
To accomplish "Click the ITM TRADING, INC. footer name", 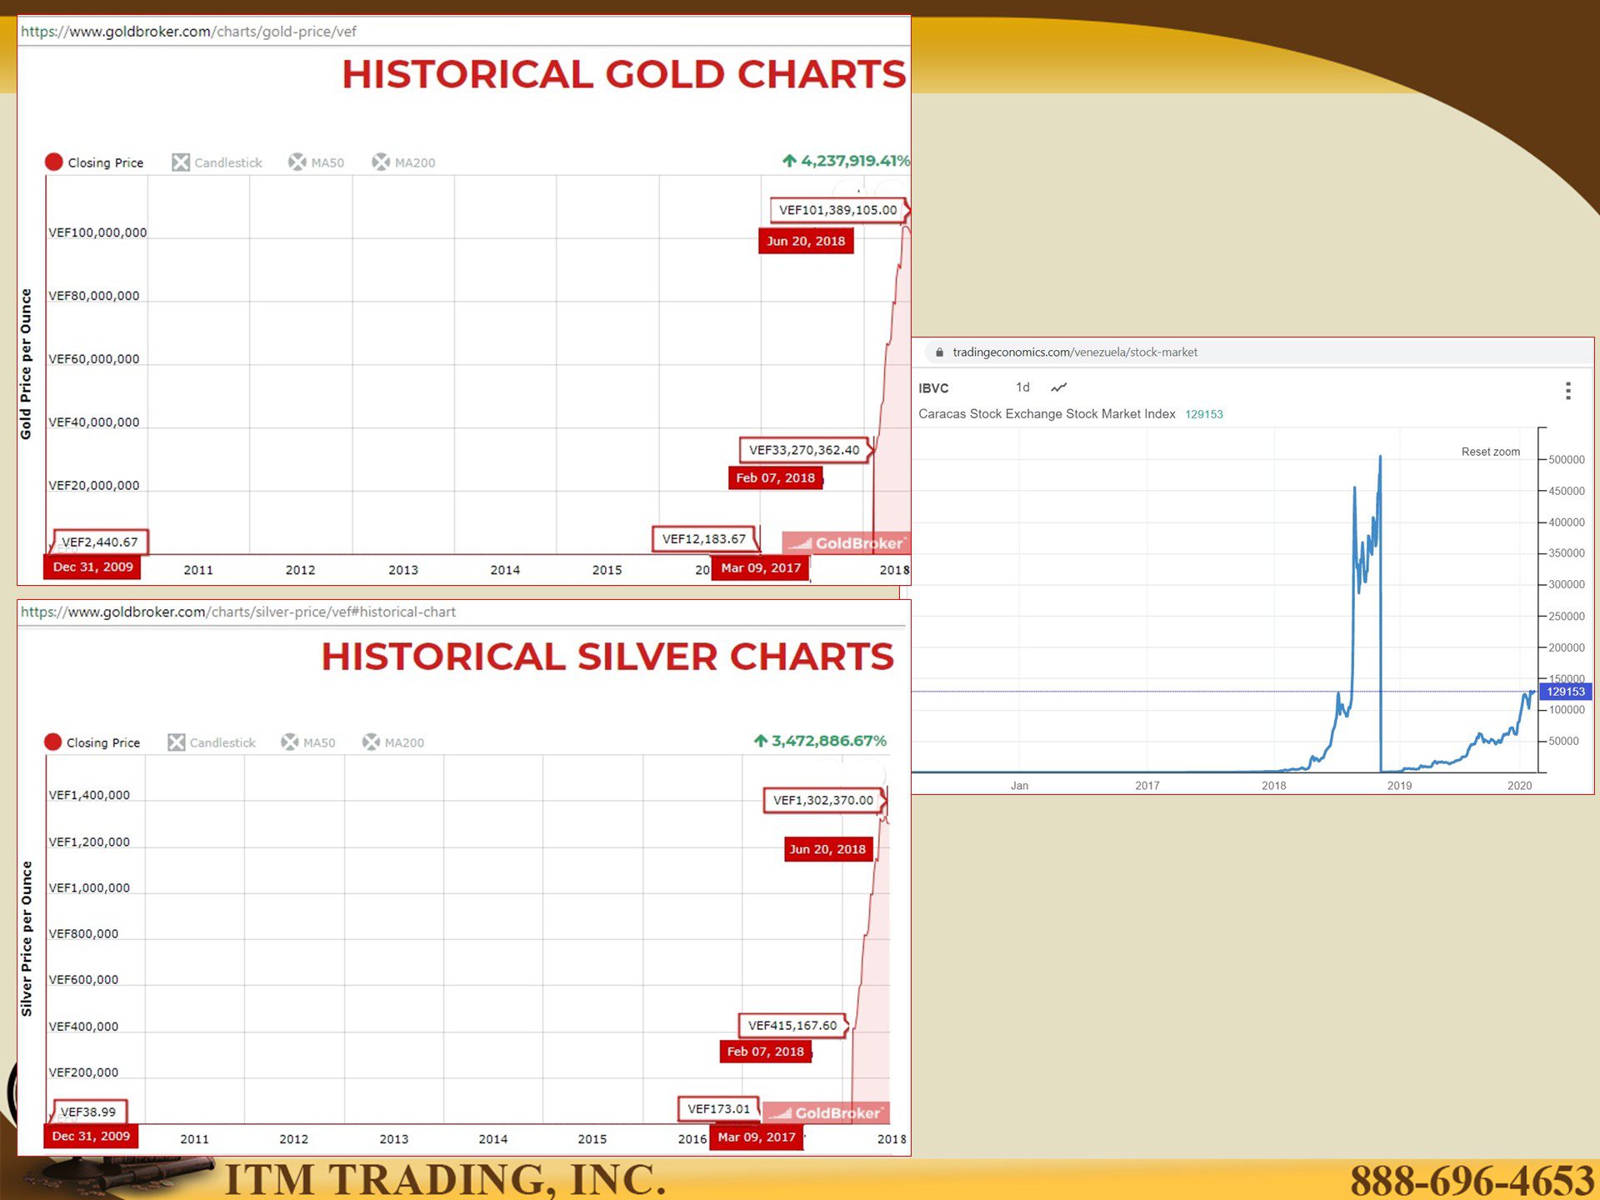I will pyautogui.click(x=446, y=1179).
